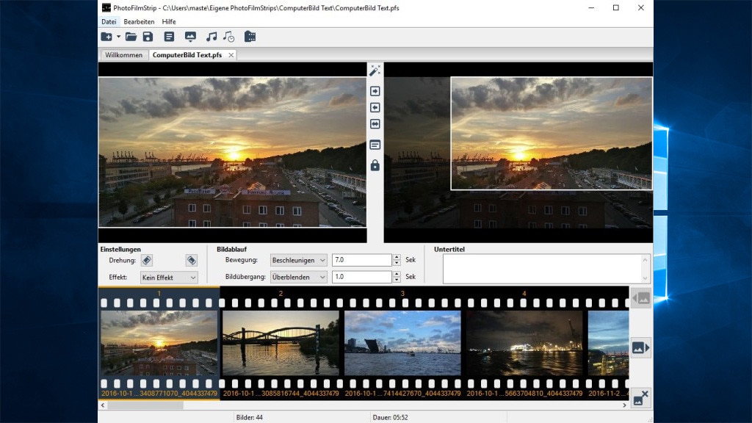The width and height of the screenshot is (752, 423).
Task: Close the PhotoFilmStrip window
Action: pyautogui.click(x=640, y=7)
